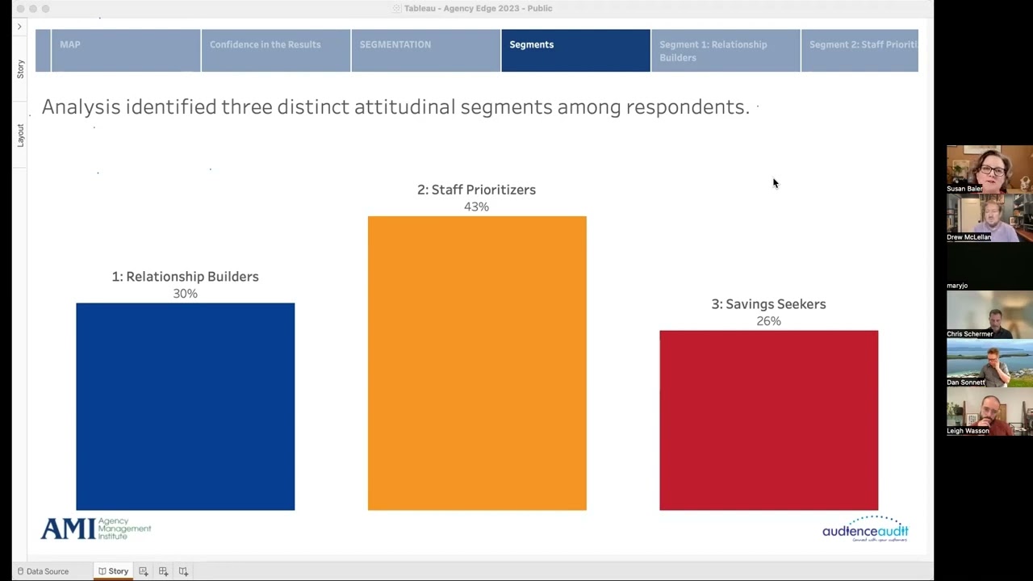This screenshot has width=1033, height=581.
Task: Click the blue Relationship Builders bar
Action: (x=185, y=406)
